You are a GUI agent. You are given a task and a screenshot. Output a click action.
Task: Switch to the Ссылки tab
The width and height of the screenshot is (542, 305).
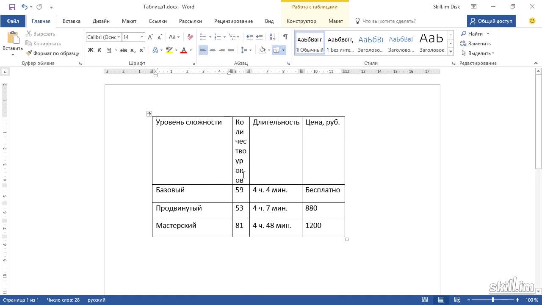click(158, 21)
